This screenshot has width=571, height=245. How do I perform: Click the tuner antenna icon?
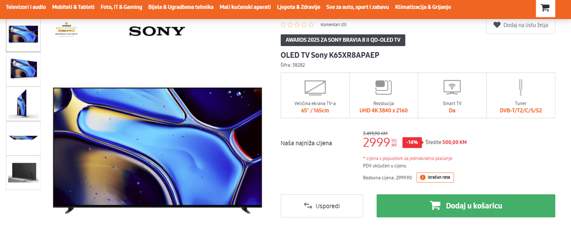coord(521,87)
